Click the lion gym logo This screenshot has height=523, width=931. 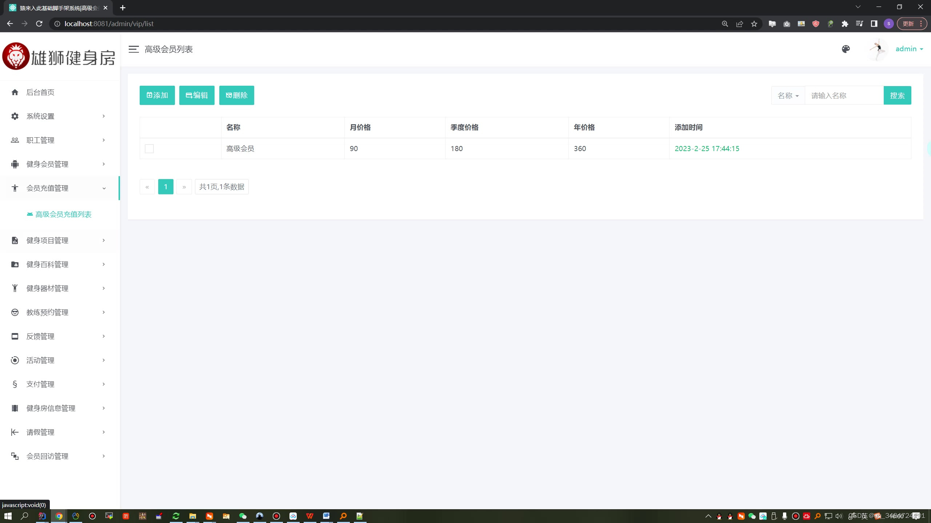[16, 57]
